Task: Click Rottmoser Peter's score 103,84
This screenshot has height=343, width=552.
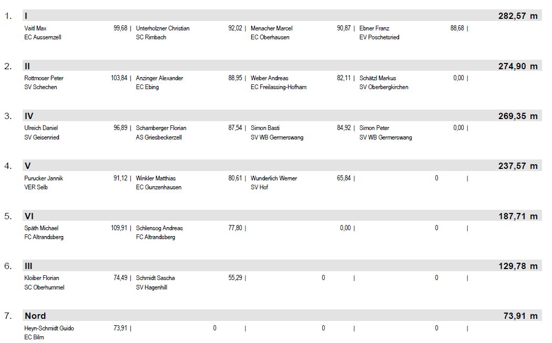Action: 119,78
